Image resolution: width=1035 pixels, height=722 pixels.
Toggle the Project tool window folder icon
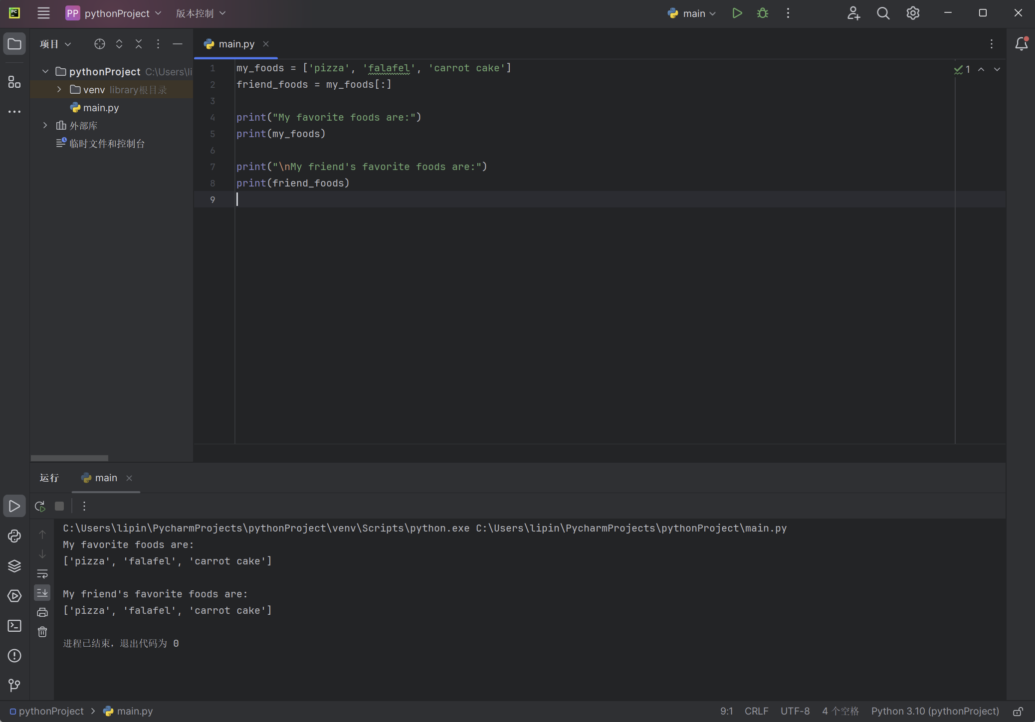point(14,44)
